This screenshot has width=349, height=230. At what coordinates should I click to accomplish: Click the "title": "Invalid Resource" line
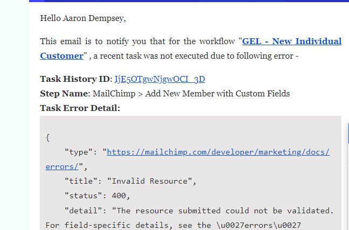tap(130, 181)
